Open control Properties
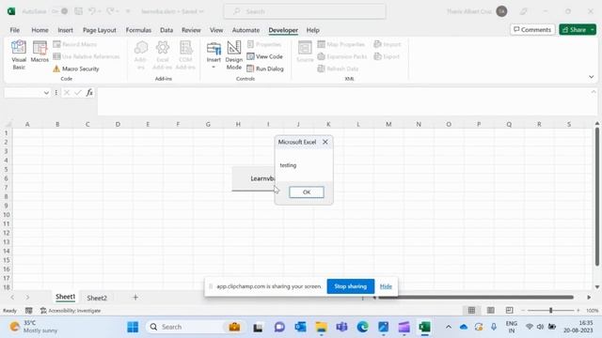The width and height of the screenshot is (602, 338). click(264, 44)
